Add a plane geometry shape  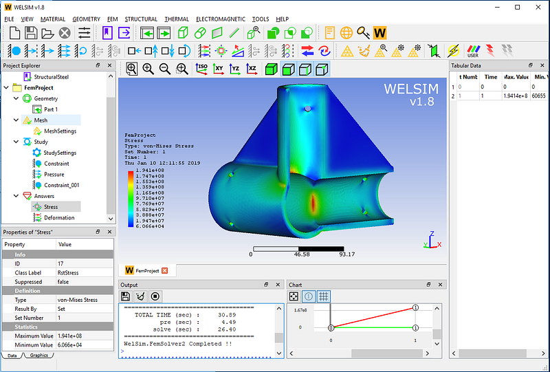[217, 33]
